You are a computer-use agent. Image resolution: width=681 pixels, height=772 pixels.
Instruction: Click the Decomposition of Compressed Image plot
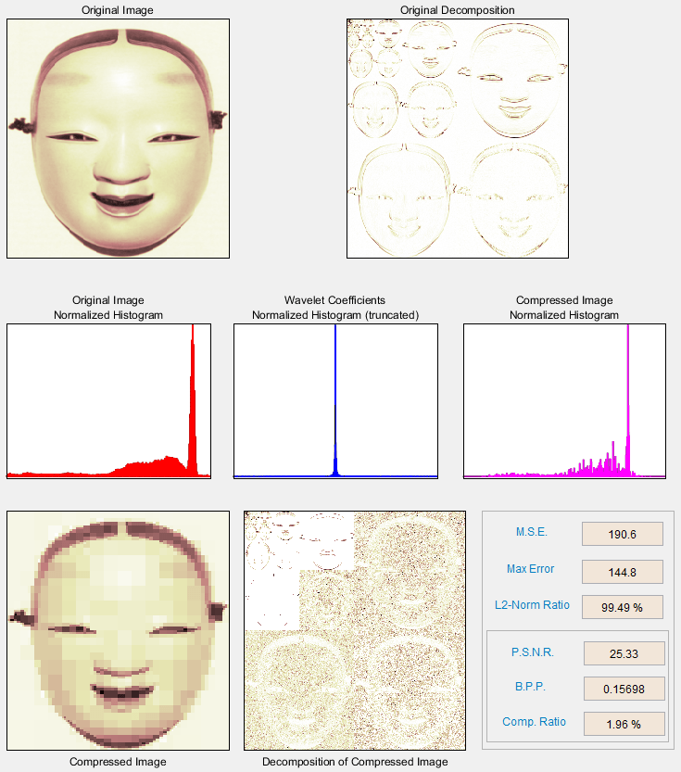355,630
